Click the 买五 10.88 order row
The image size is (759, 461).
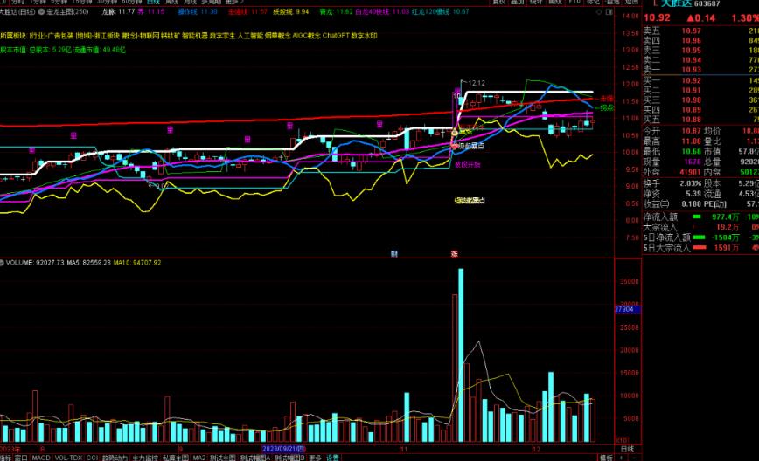pyautogui.click(x=701, y=120)
